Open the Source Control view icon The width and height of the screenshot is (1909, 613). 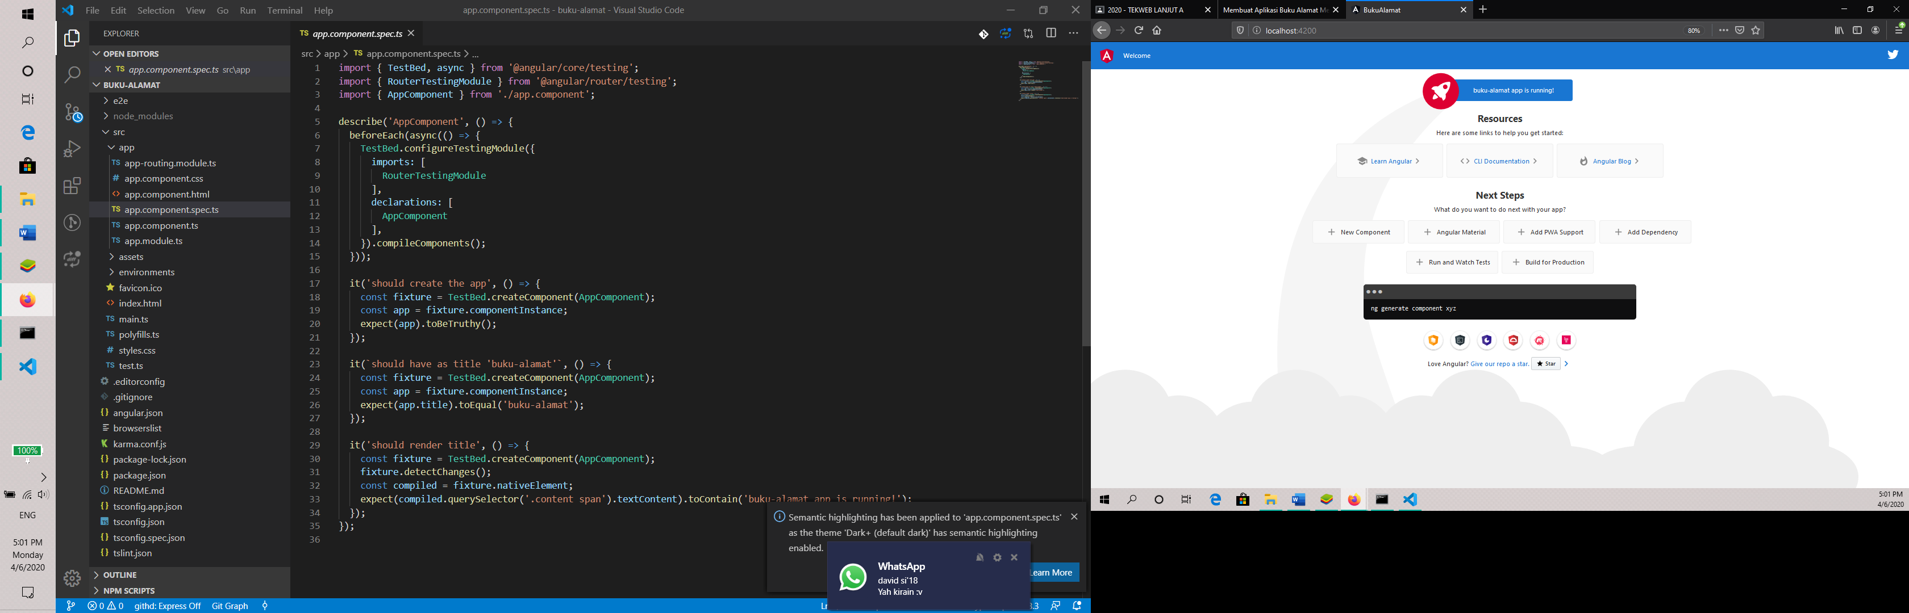click(x=72, y=112)
